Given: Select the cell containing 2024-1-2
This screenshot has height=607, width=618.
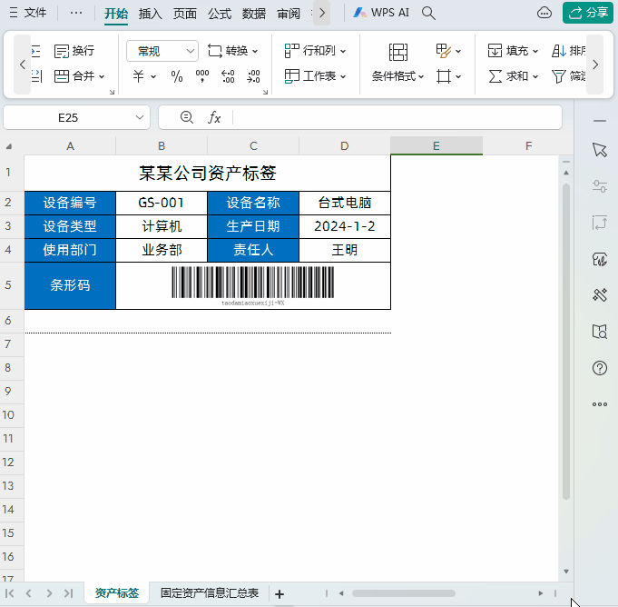Looking at the screenshot, I should click(345, 226).
